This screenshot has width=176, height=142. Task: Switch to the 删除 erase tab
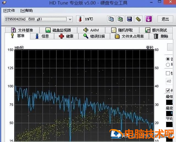161,36
